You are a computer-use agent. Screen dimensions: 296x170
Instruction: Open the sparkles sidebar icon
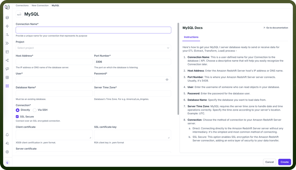(7, 43)
